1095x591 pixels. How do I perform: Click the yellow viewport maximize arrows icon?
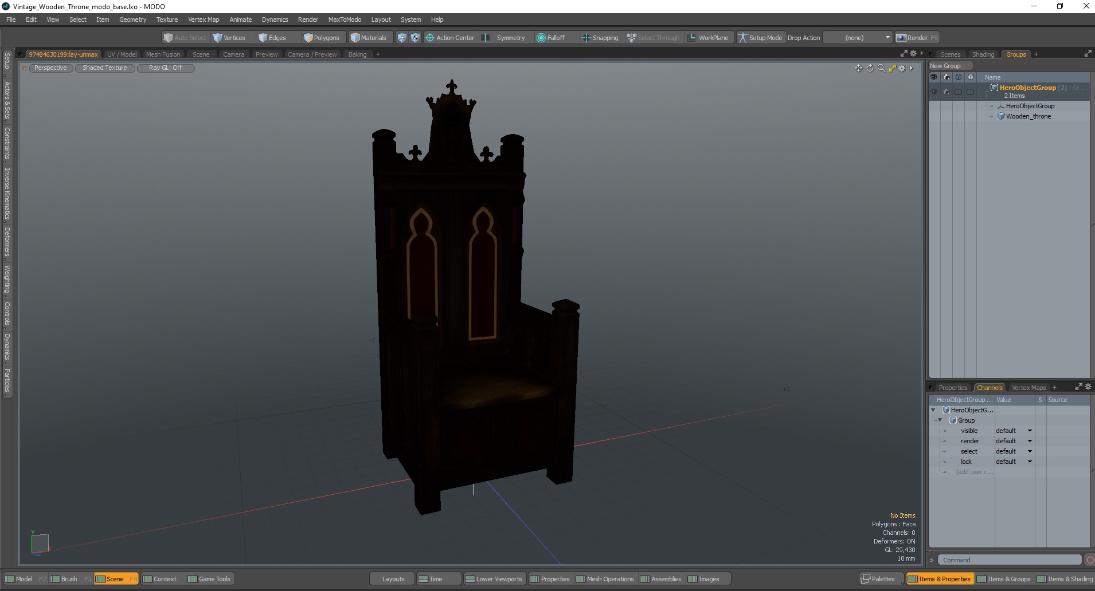pos(892,68)
